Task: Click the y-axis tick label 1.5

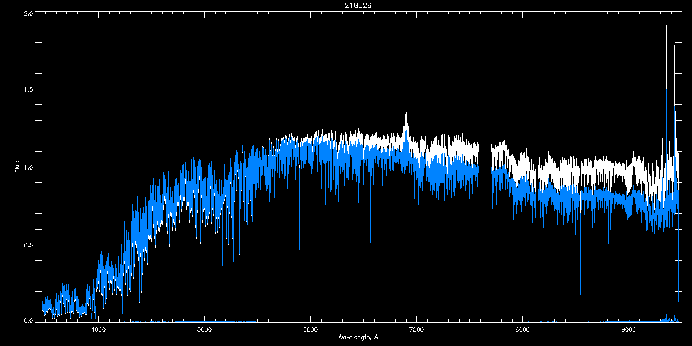Action: tap(28, 89)
